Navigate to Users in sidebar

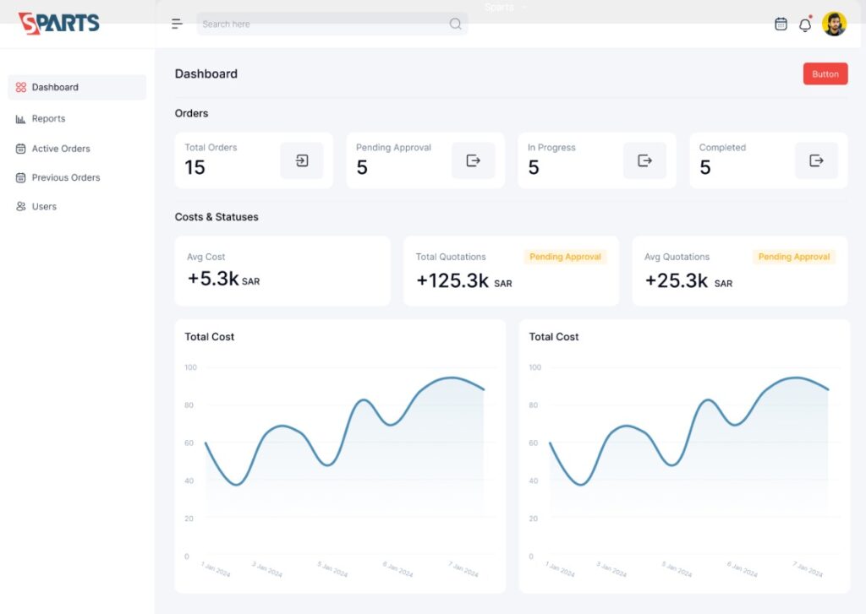(x=44, y=206)
